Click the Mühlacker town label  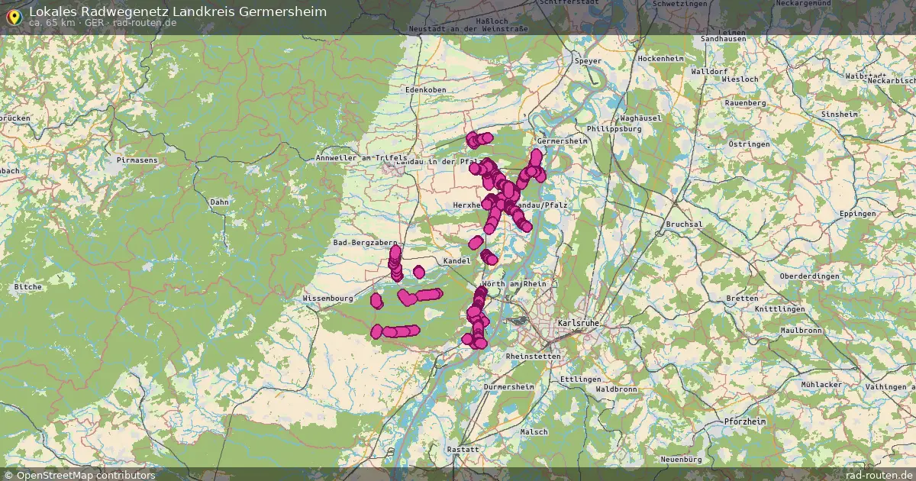pyautogui.click(x=821, y=385)
